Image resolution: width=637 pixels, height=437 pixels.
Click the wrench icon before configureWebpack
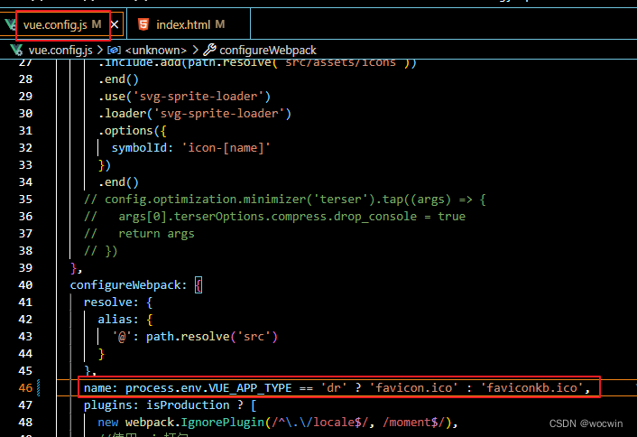pos(209,50)
